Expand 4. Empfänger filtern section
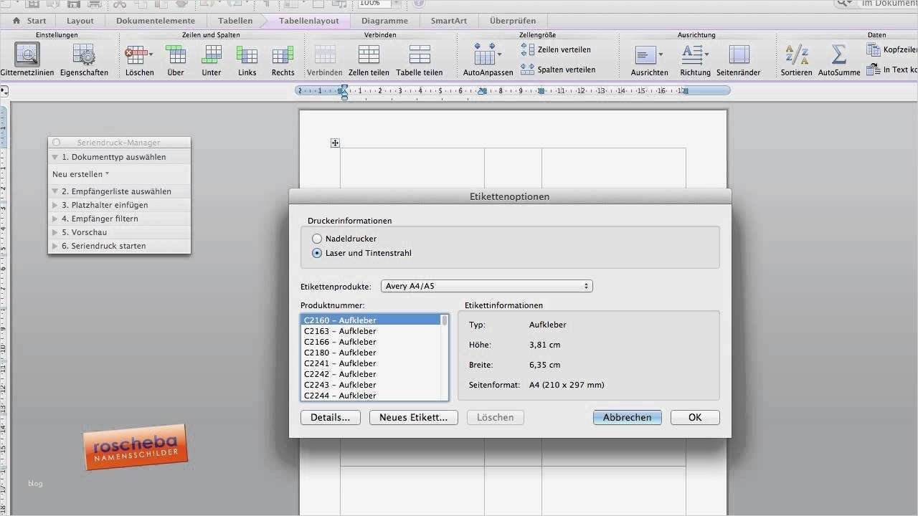The width and height of the screenshot is (918, 516). [55, 219]
